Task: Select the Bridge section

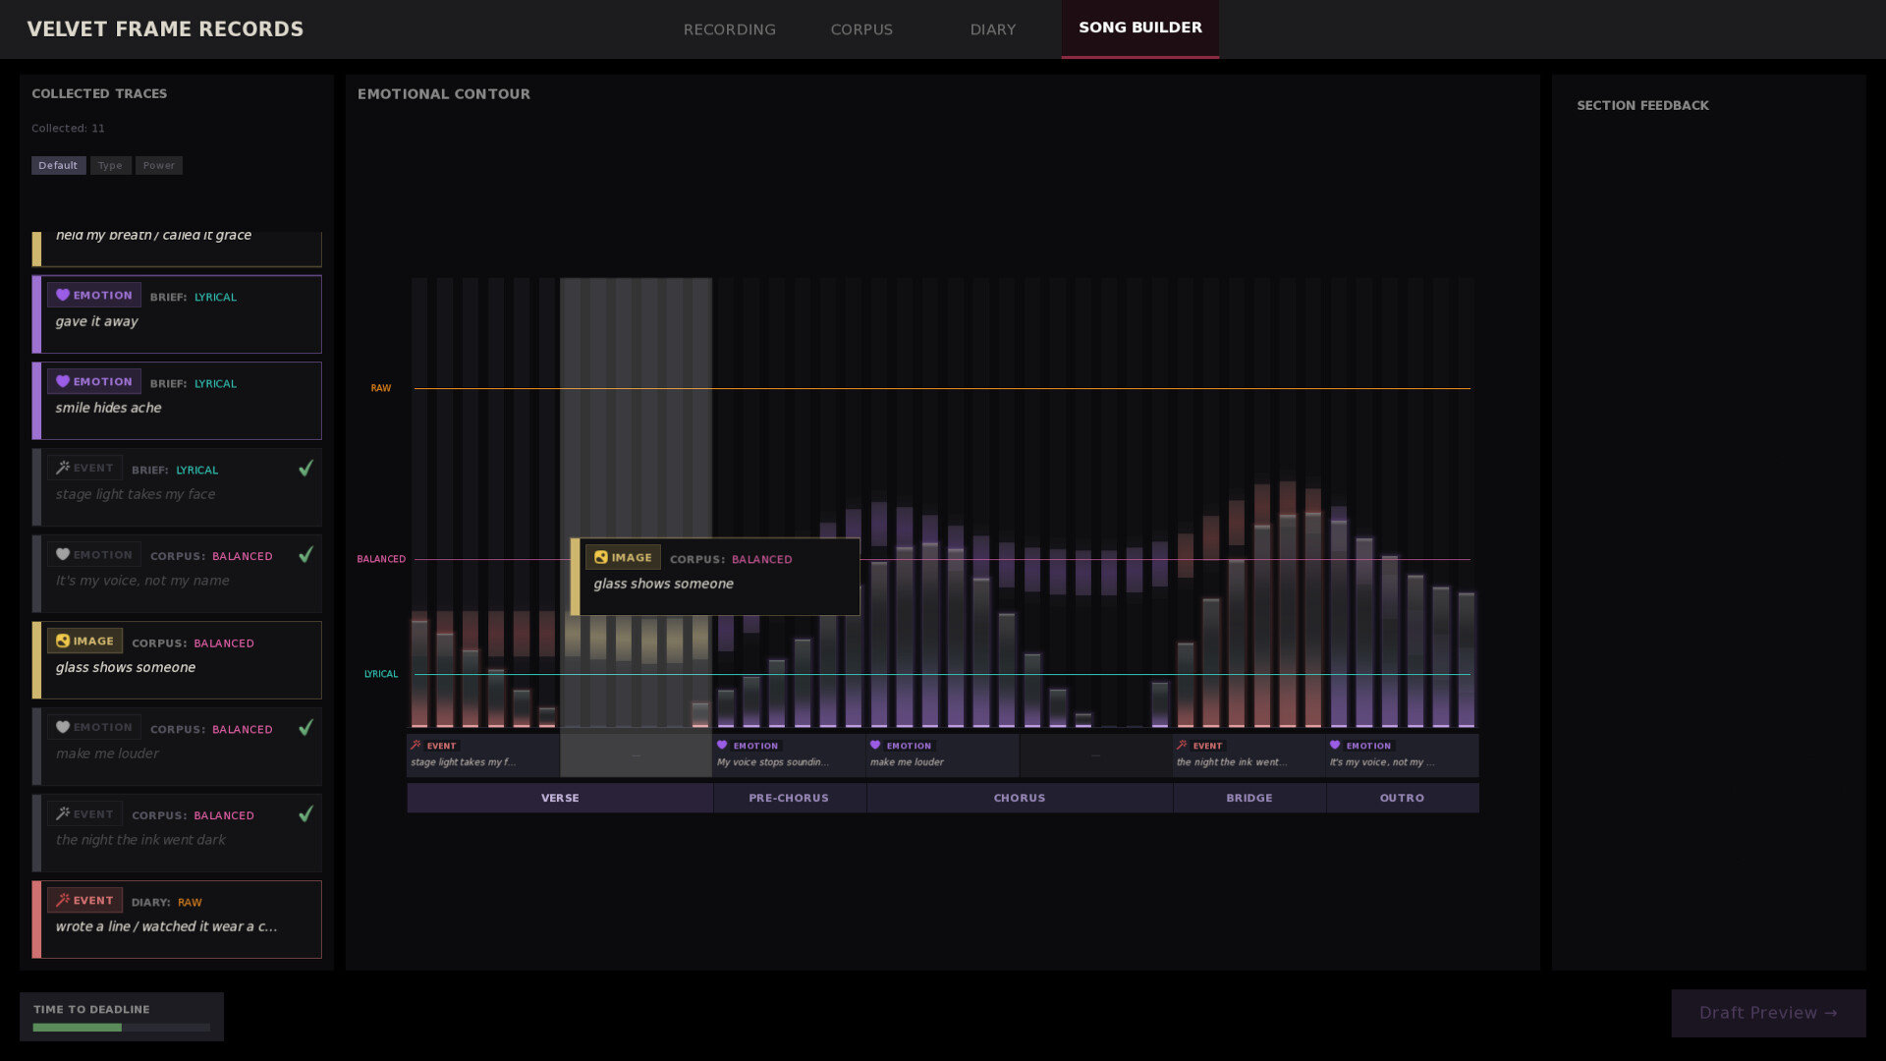Action: point(1249,798)
